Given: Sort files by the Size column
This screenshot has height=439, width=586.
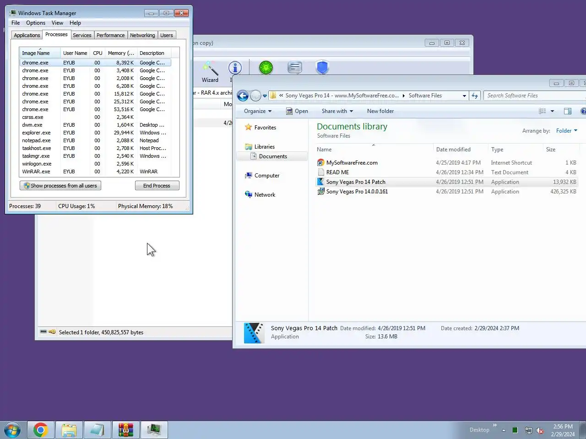Looking at the screenshot, I should 561,150.
